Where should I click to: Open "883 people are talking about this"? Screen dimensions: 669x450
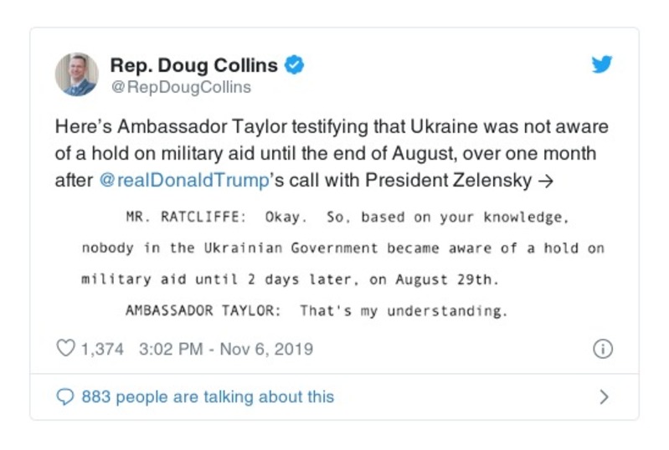tap(207, 396)
